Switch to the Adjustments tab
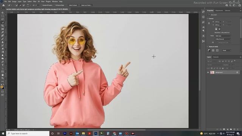 point(219,11)
